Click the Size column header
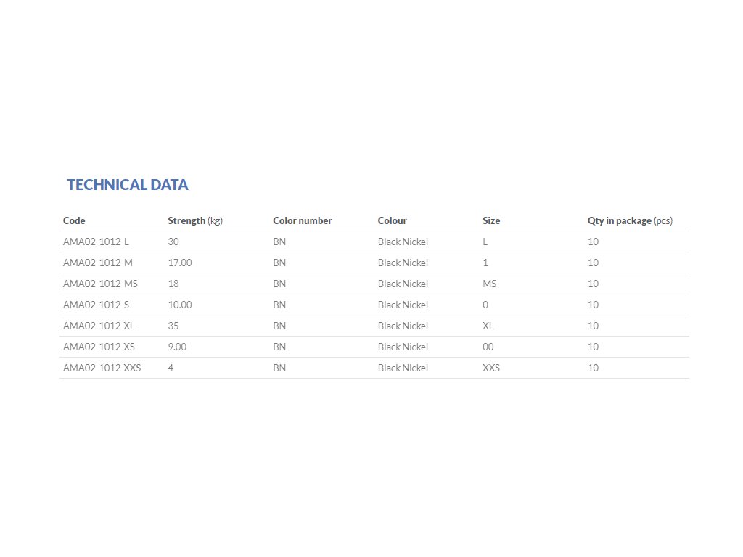The width and height of the screenshot is (743, 557). (x=491, y=220)
